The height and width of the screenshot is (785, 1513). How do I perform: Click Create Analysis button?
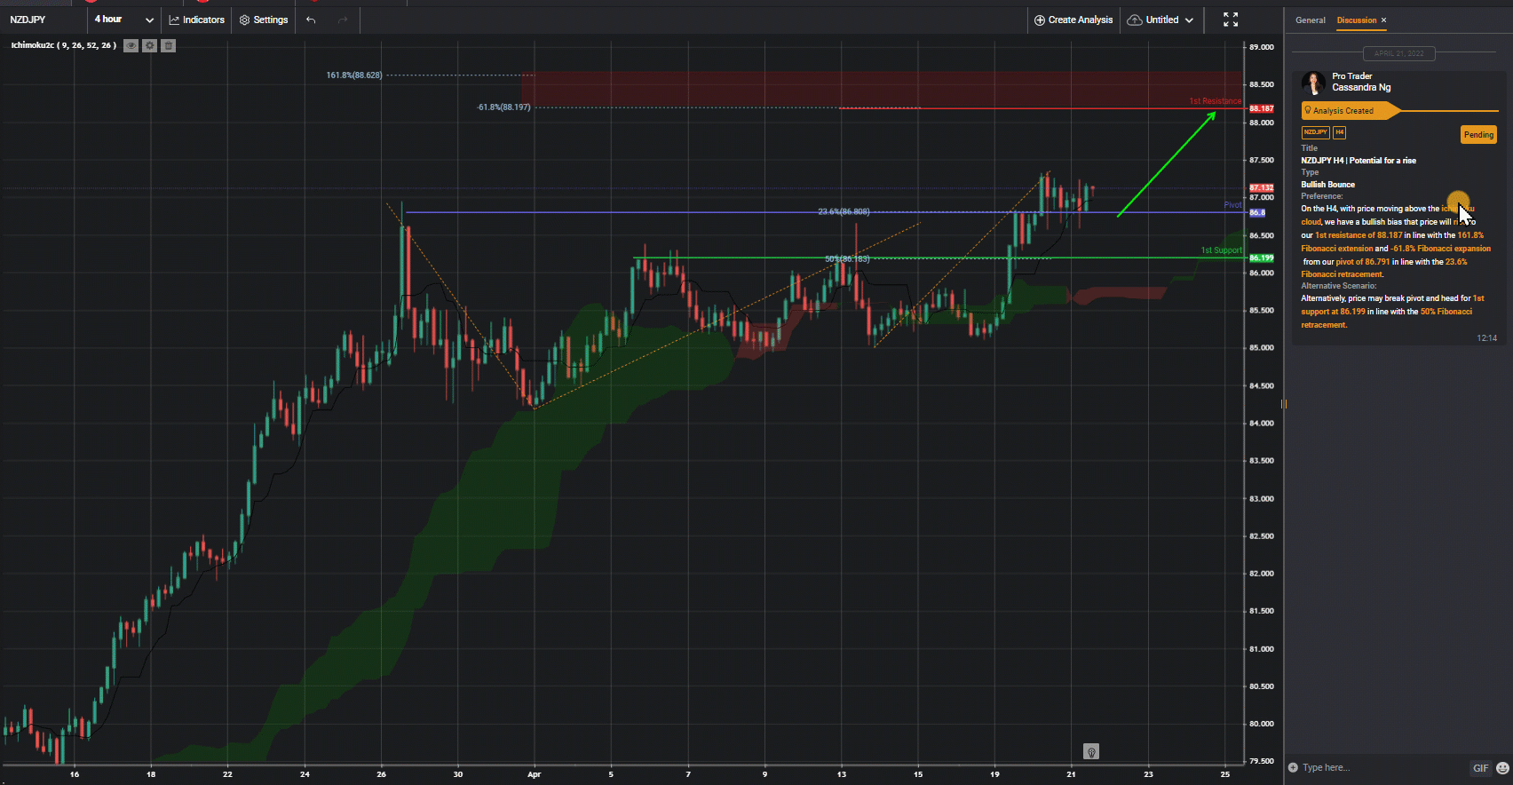click(1073, 20)
